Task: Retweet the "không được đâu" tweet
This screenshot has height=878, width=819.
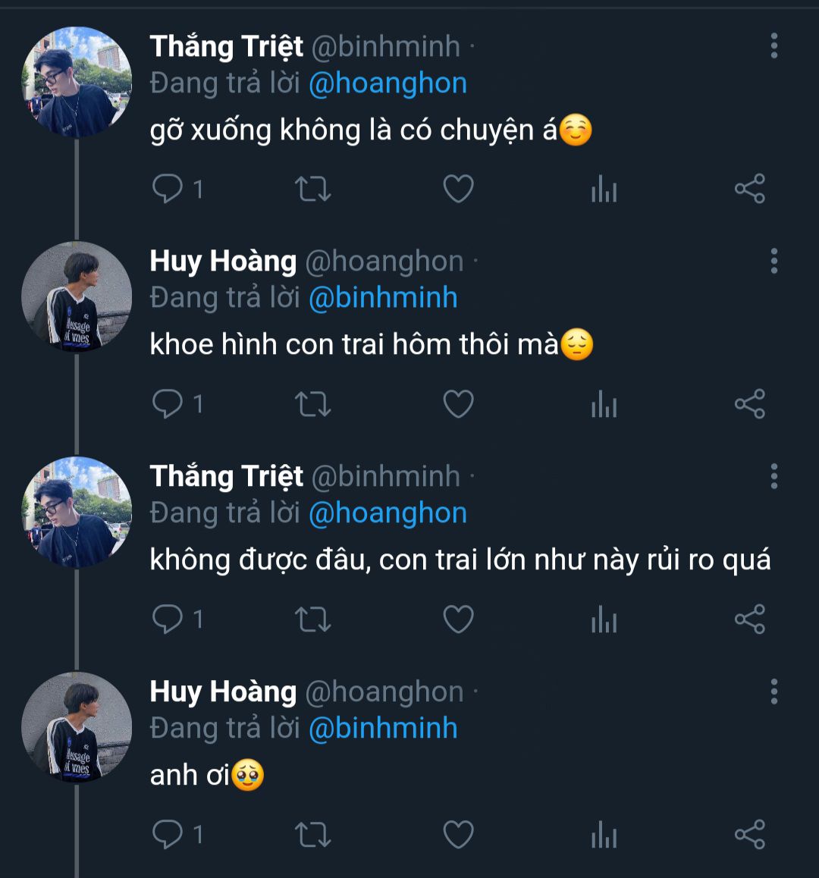Action: pos(312,619)
